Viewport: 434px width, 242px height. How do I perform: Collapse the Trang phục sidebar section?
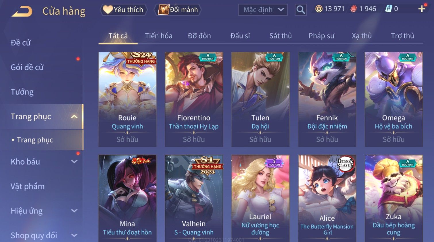[x=74, y=116]
